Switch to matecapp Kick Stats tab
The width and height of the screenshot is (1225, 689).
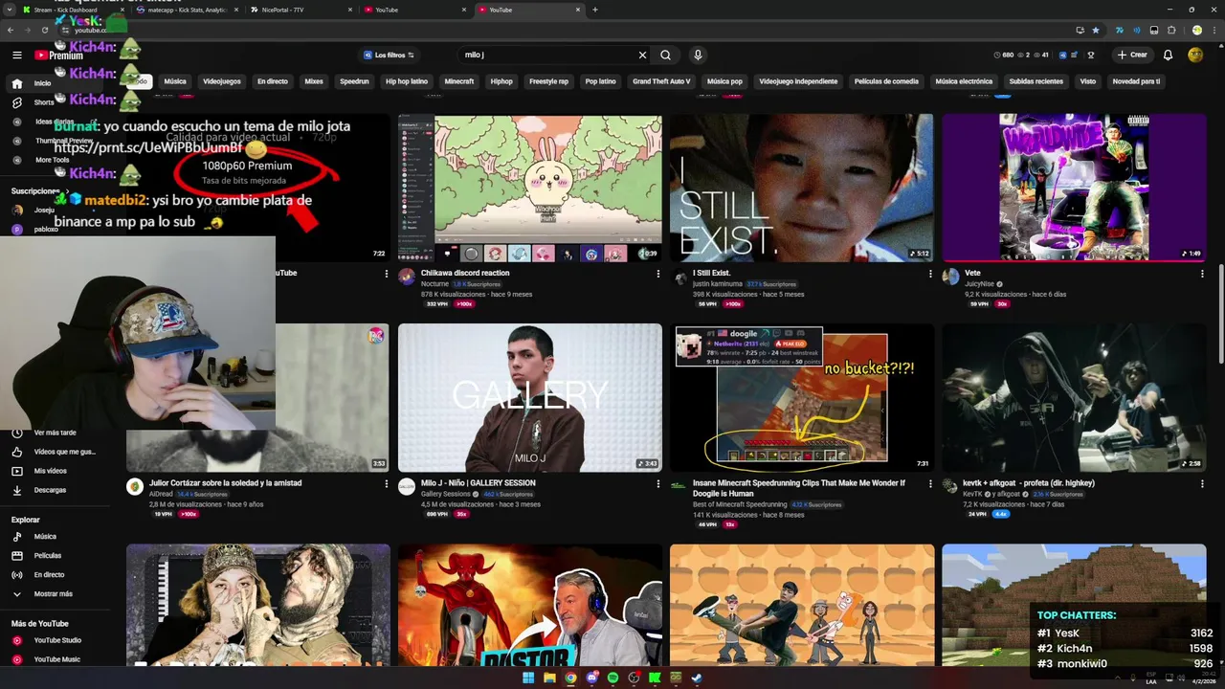pyautogui.click(x=187, y=10)
